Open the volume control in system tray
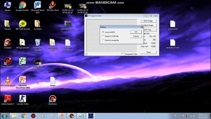Image resolution: width=211 pixels, height=119 pixels. tap(194, 116)
